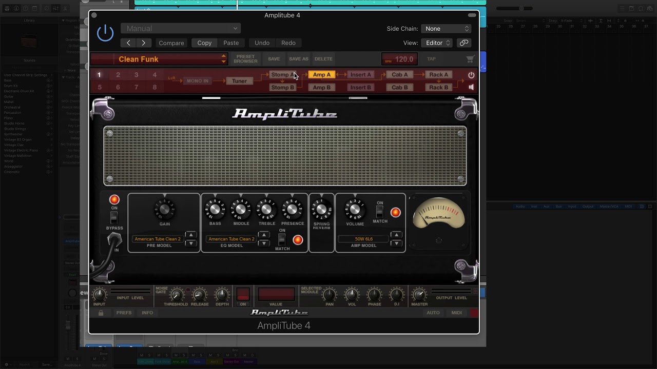Screen dimensions: 657x369
Task: Click the Spring Reverb knob
Action: coord(321,209)
